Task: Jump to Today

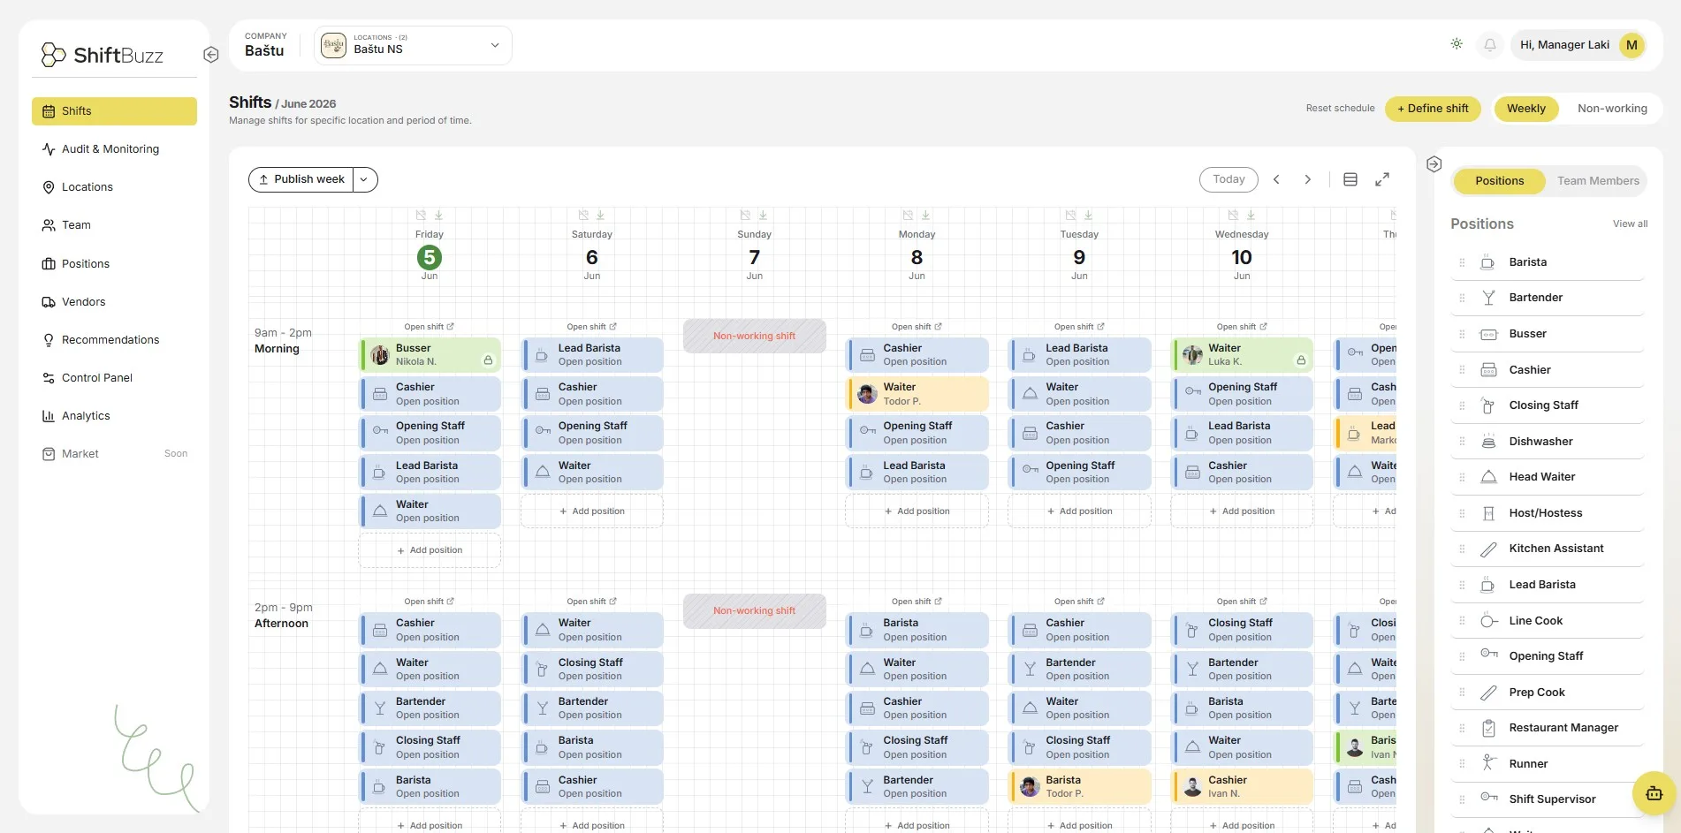Action: pyautogui.click(x=1228, y=179)
